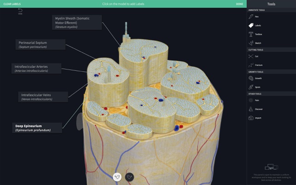This screenshot has width=296, height=185.
Task: Click the Import tool
Action: pyautogui.click(x=257, y=118)
